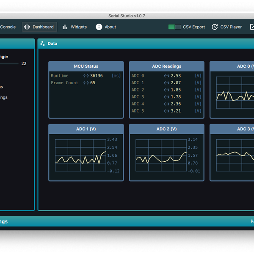Click the arrow icon beside Frame Count
Image resolution: width=254 pixels, height=254 pixels.
(x=86, y=83)
